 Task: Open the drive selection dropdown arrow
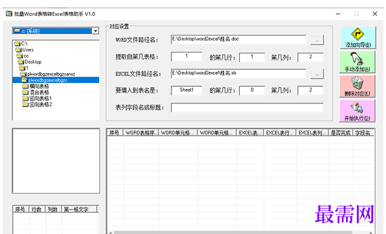point(95,31)
